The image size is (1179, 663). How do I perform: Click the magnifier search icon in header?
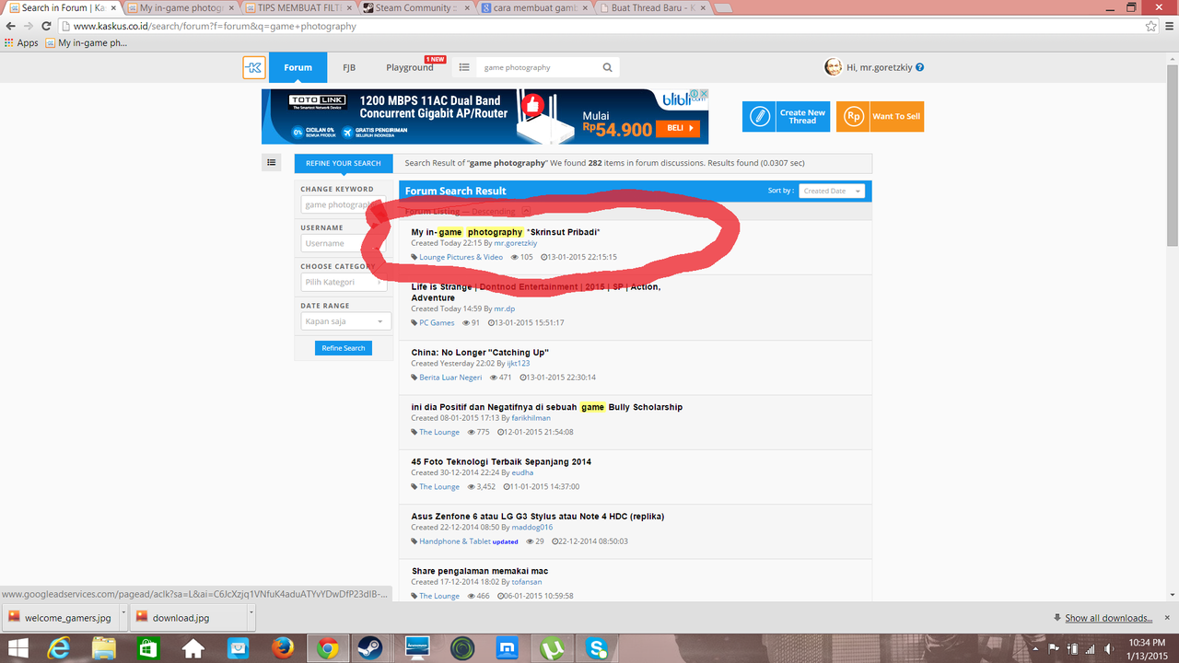607,67
